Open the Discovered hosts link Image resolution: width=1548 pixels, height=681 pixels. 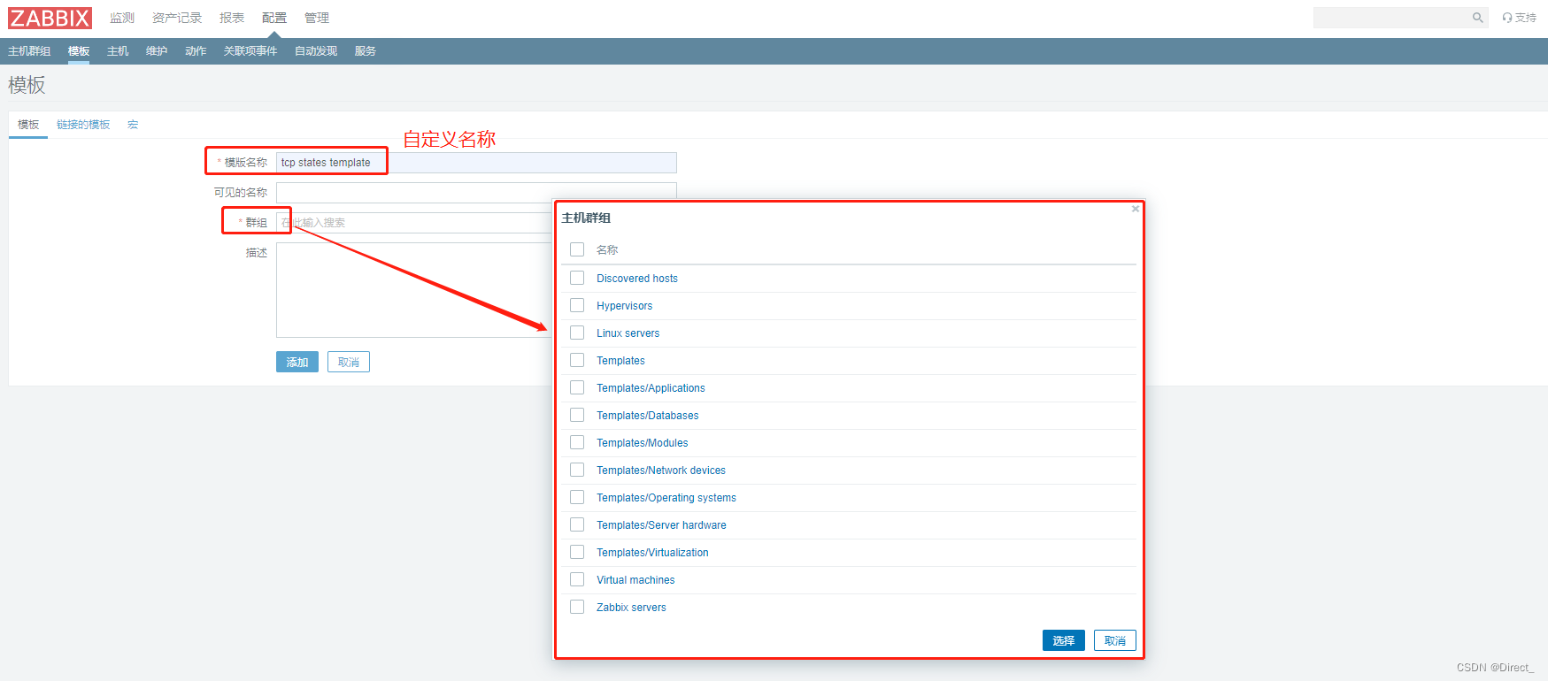pos(637,279)
